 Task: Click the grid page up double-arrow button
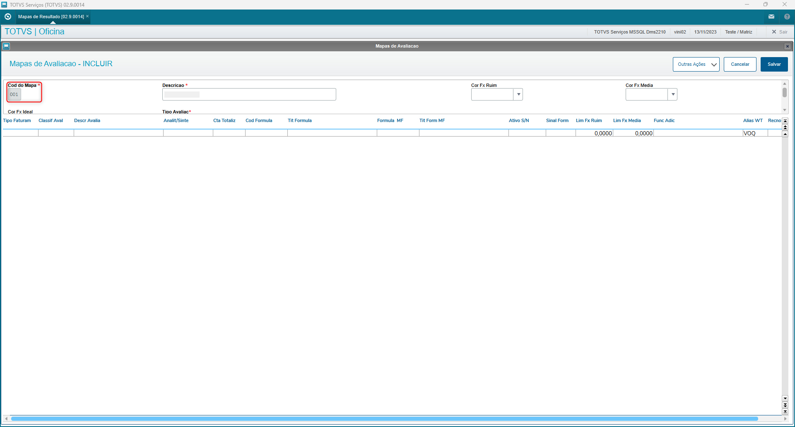[x=785, y=127]
